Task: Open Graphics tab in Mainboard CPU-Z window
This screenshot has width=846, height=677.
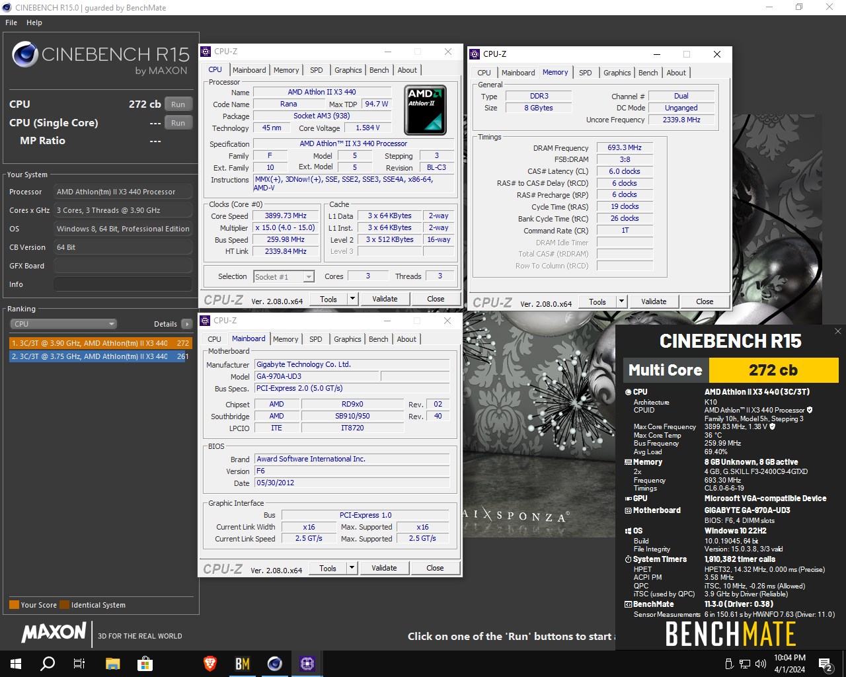Action: 348,339
